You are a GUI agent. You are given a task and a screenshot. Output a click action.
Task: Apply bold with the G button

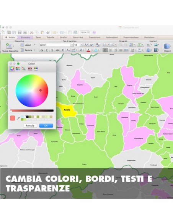[x=42, y=50]
